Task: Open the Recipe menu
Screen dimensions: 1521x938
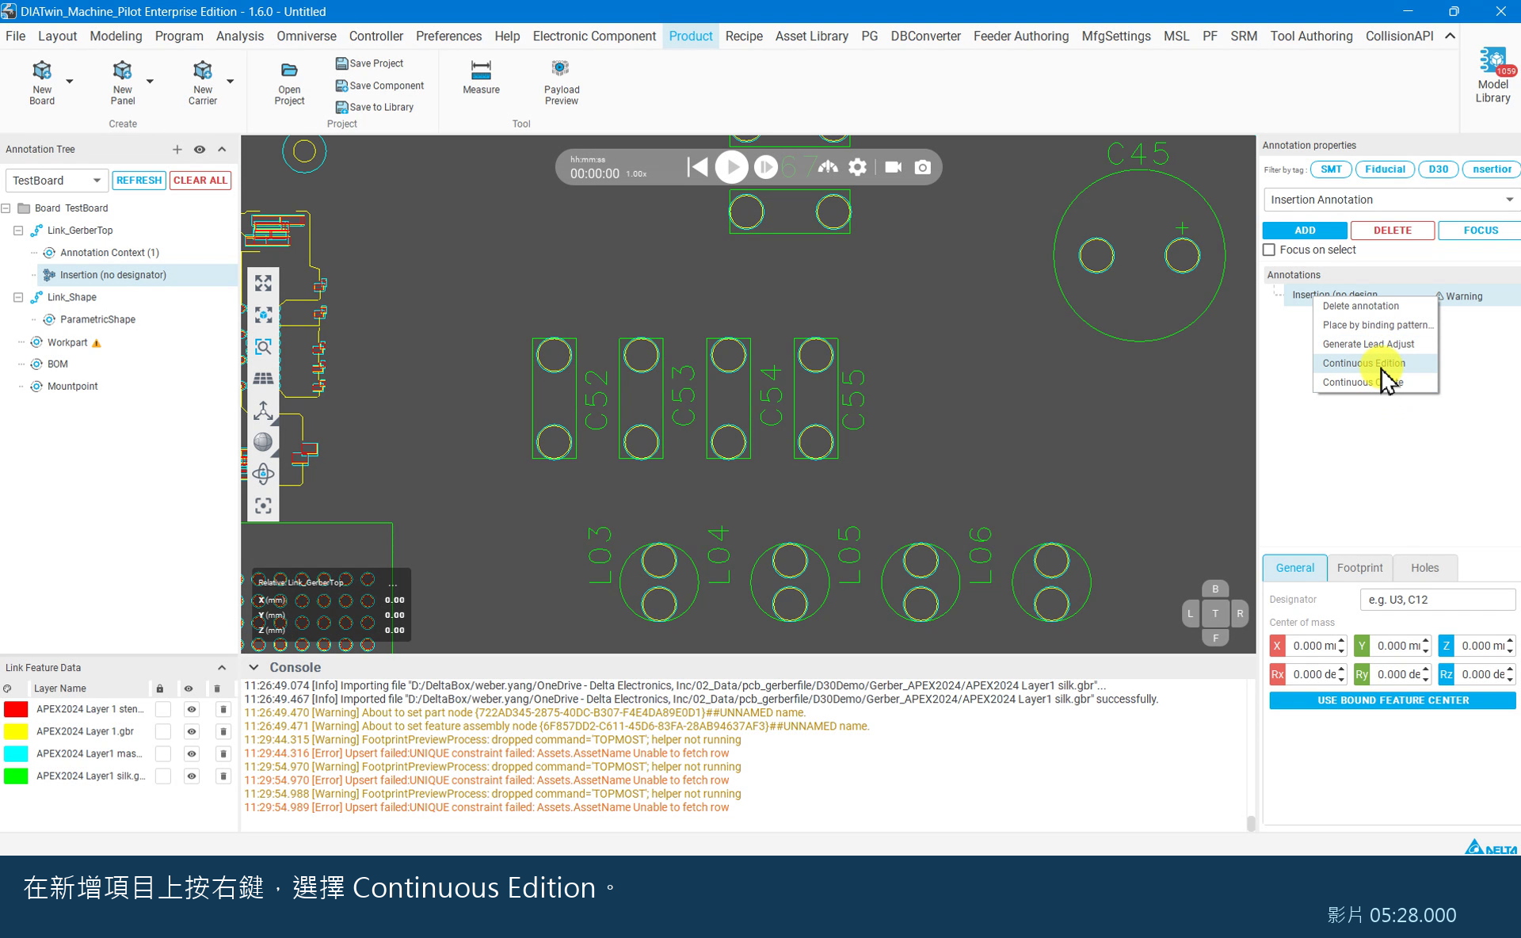Action: tap(744, 36)
